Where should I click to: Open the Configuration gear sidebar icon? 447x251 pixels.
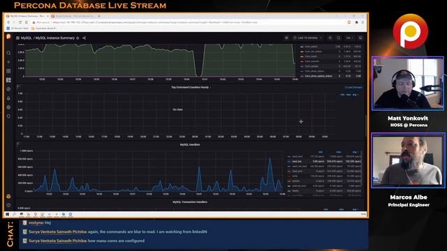point(8,107)
